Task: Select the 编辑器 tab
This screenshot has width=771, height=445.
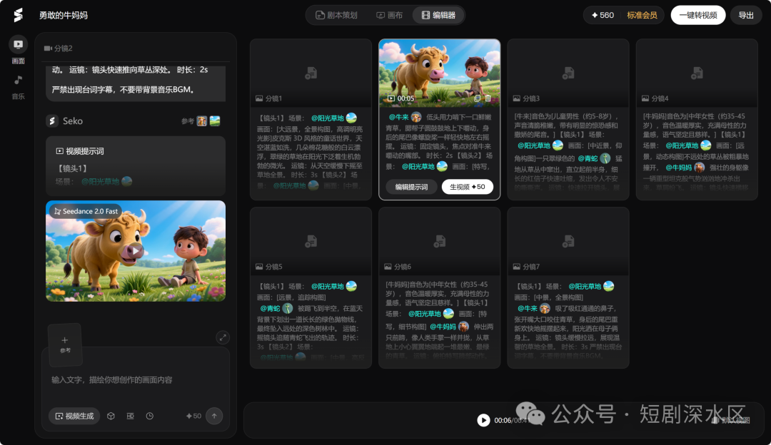Action: point(438,15)
